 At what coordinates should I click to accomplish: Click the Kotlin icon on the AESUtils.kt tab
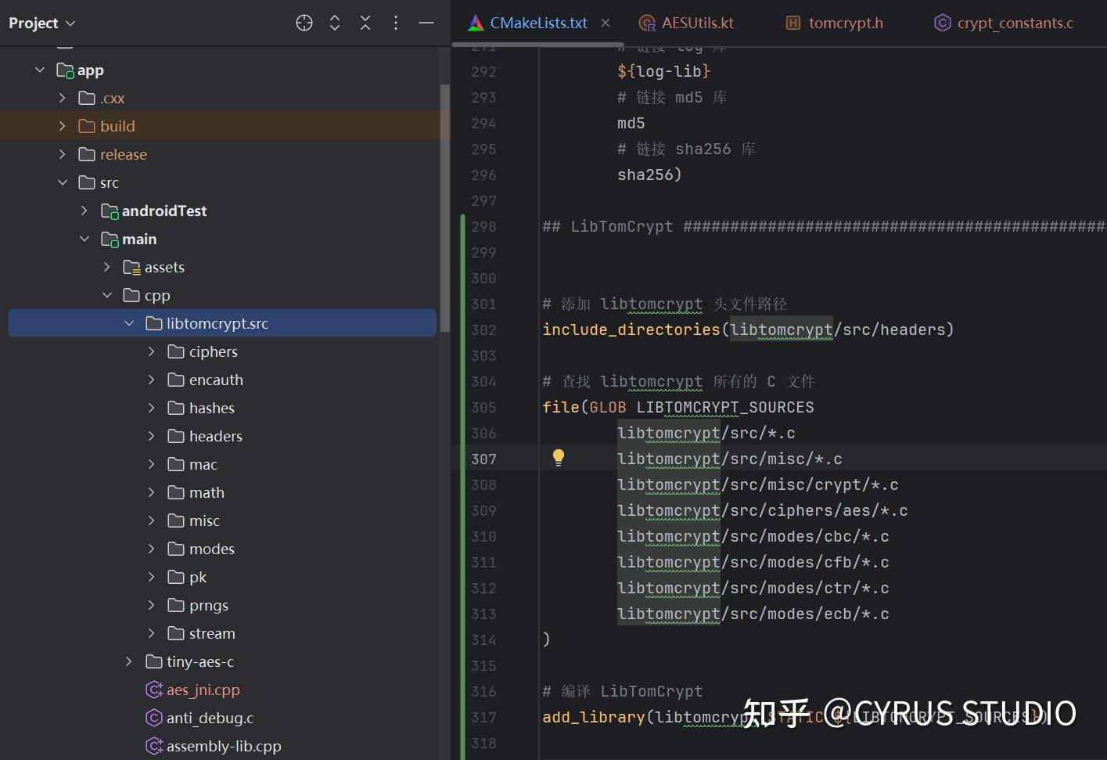(646, 23)
